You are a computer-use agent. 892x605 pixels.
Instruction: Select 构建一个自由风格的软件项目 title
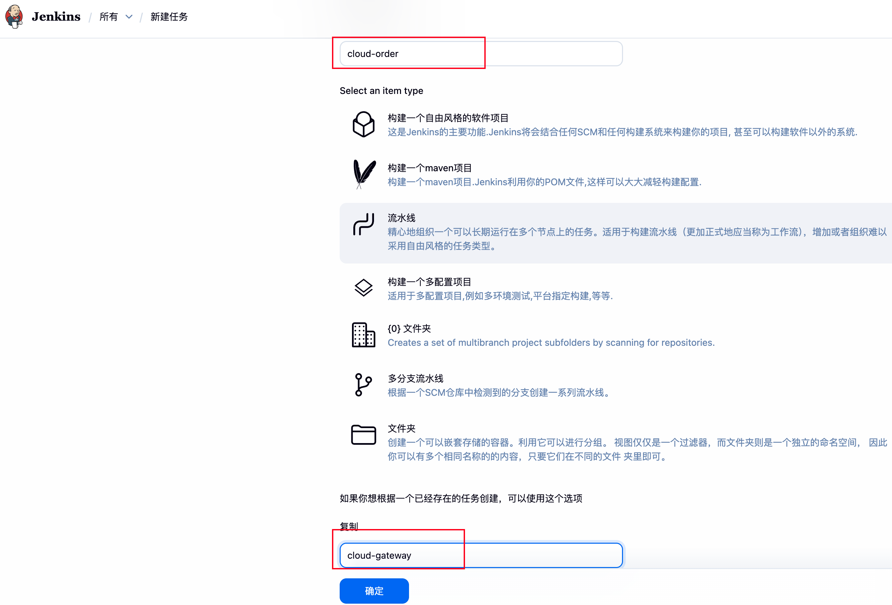pyautogui.click(x=448, y=118)
